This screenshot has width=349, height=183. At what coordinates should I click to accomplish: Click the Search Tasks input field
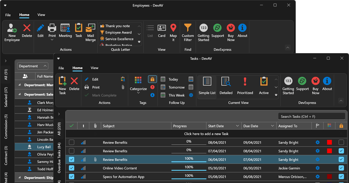coord(312,116)
